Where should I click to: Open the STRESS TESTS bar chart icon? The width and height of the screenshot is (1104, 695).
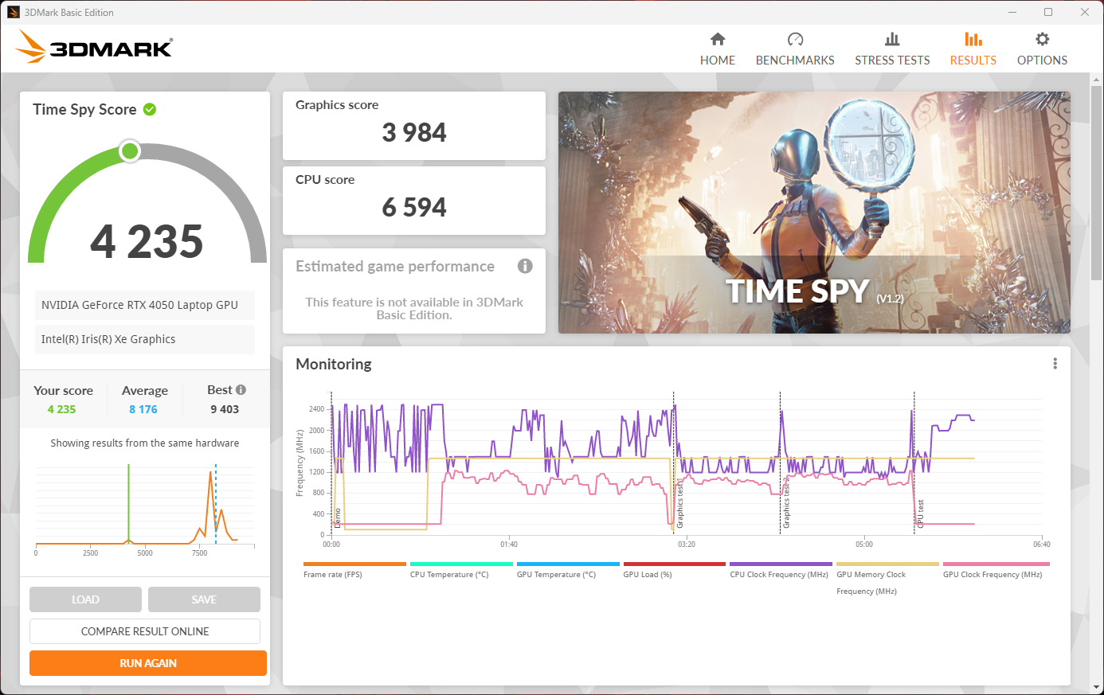pyautogui.click(x=892, y=39)
